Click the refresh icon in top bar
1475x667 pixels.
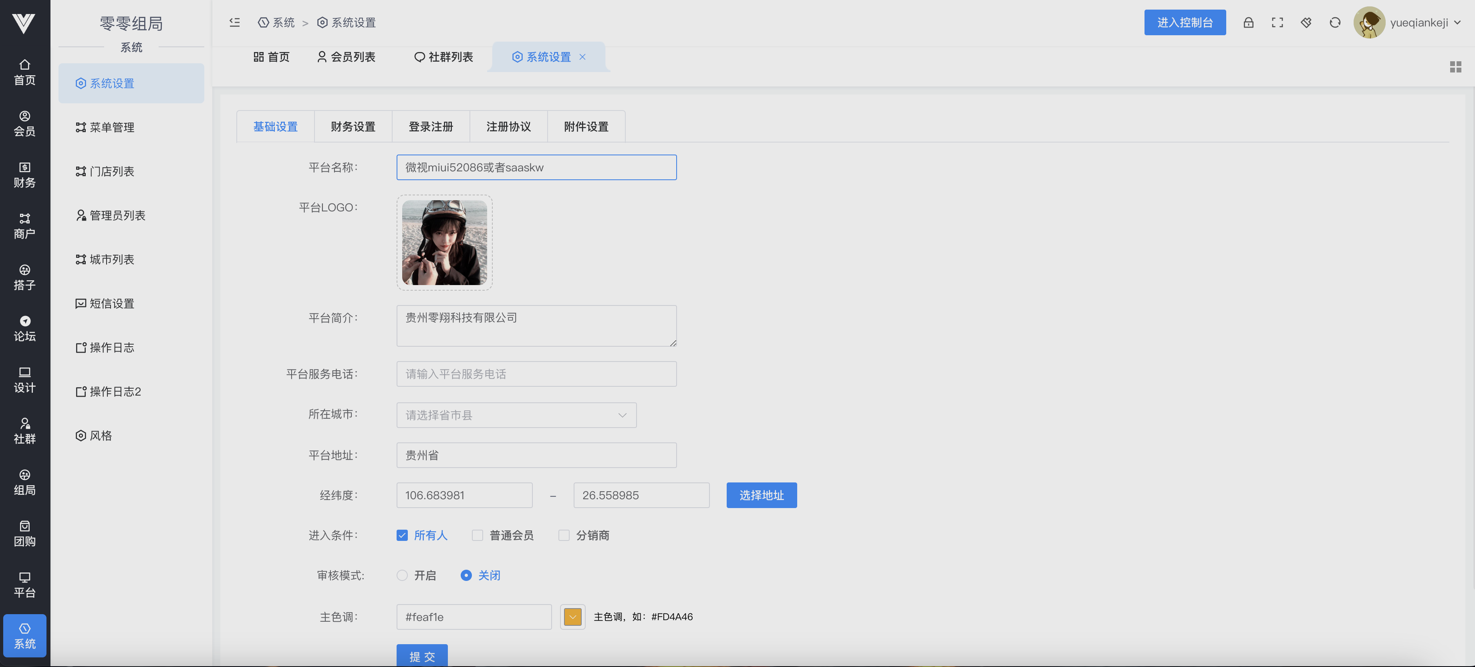click(1335, 23)
